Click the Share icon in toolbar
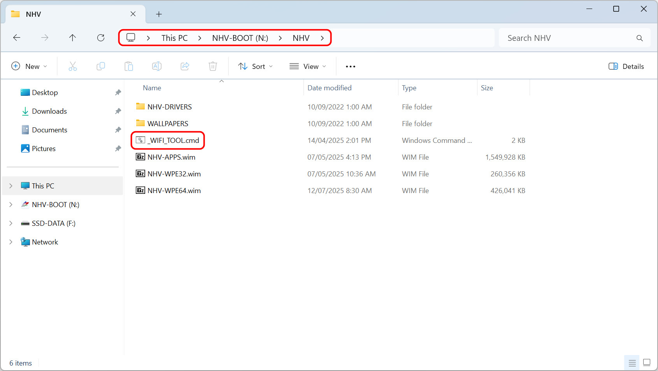 pyautogui.click(x=185, y=67)
